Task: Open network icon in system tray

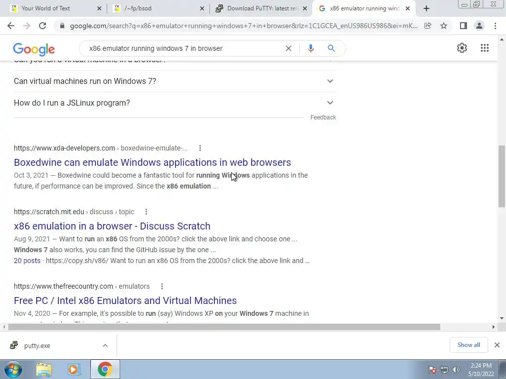Action: (444, 370)
